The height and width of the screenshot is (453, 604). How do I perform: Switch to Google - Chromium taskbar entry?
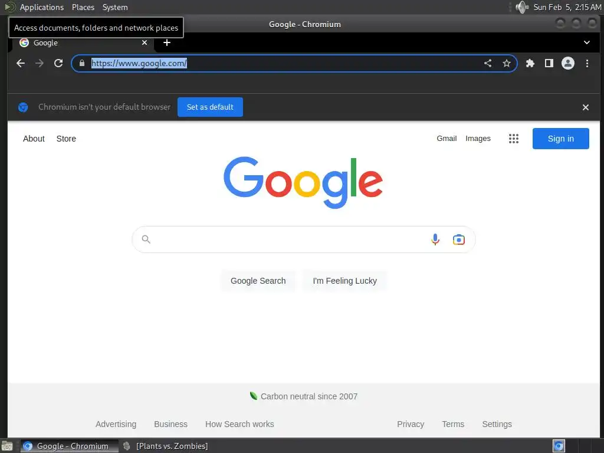[x=70, y=446]
